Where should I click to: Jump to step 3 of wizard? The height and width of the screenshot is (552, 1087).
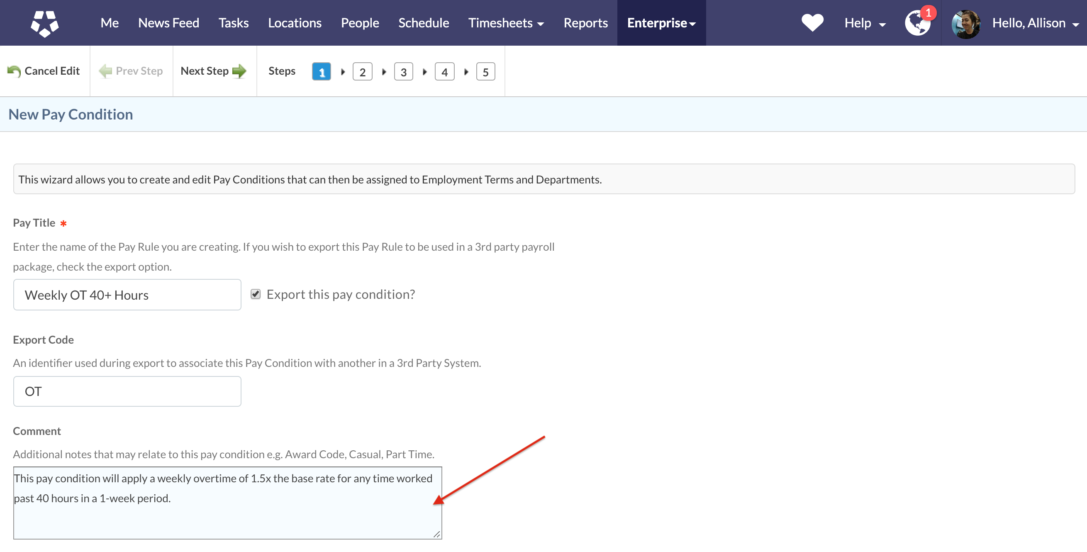click(403, 72)
